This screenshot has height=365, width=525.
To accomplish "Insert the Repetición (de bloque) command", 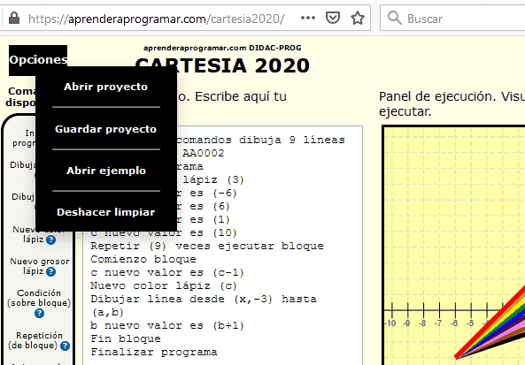I will pos(34,340).
